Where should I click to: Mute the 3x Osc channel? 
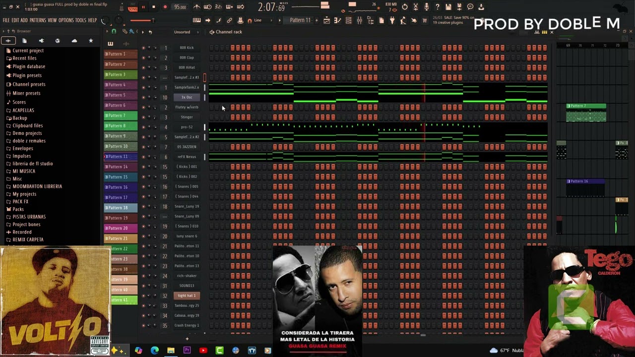pyautogui.click(x=143, y=97)
